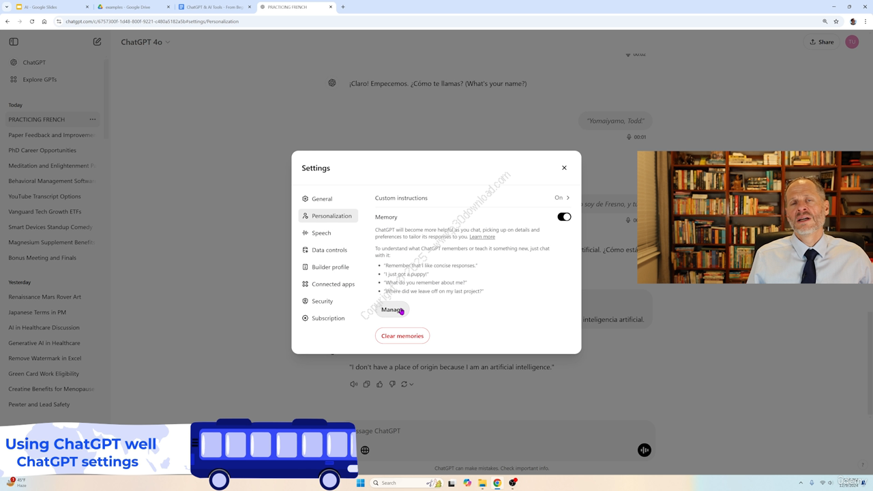
Task: Close the Settings dialog
Action: tap(564, 168)
